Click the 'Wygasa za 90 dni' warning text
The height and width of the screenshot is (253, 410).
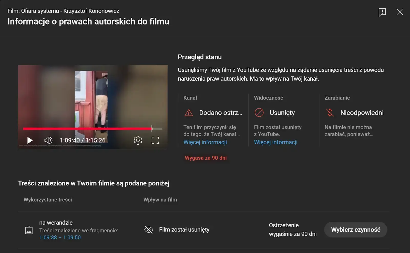tap(206, 158)
